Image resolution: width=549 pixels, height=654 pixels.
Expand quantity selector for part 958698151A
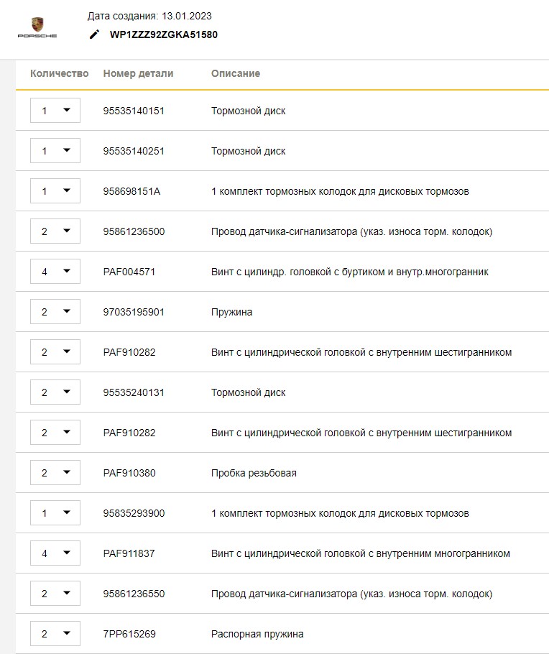[x=55, y=191]
